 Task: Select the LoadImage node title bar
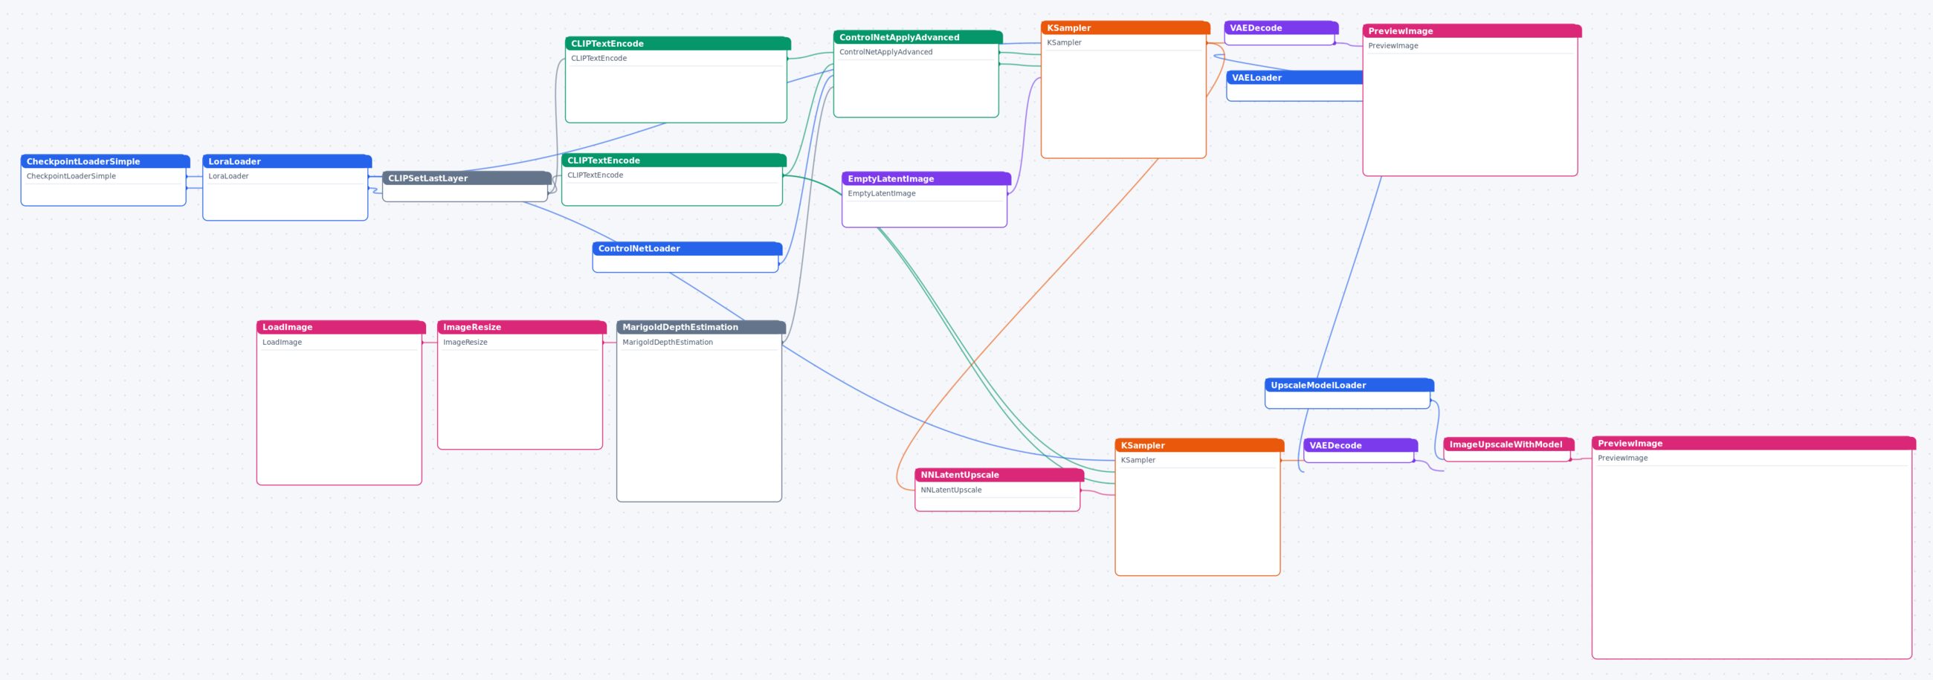[341, 327]
